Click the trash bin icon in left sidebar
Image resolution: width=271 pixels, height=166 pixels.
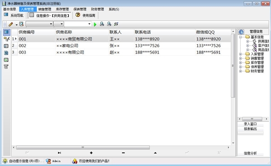click(x=6, y=67)
